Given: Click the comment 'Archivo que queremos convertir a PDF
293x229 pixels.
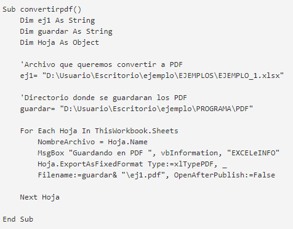Looking at the screenshot, I should pos(102,64).
